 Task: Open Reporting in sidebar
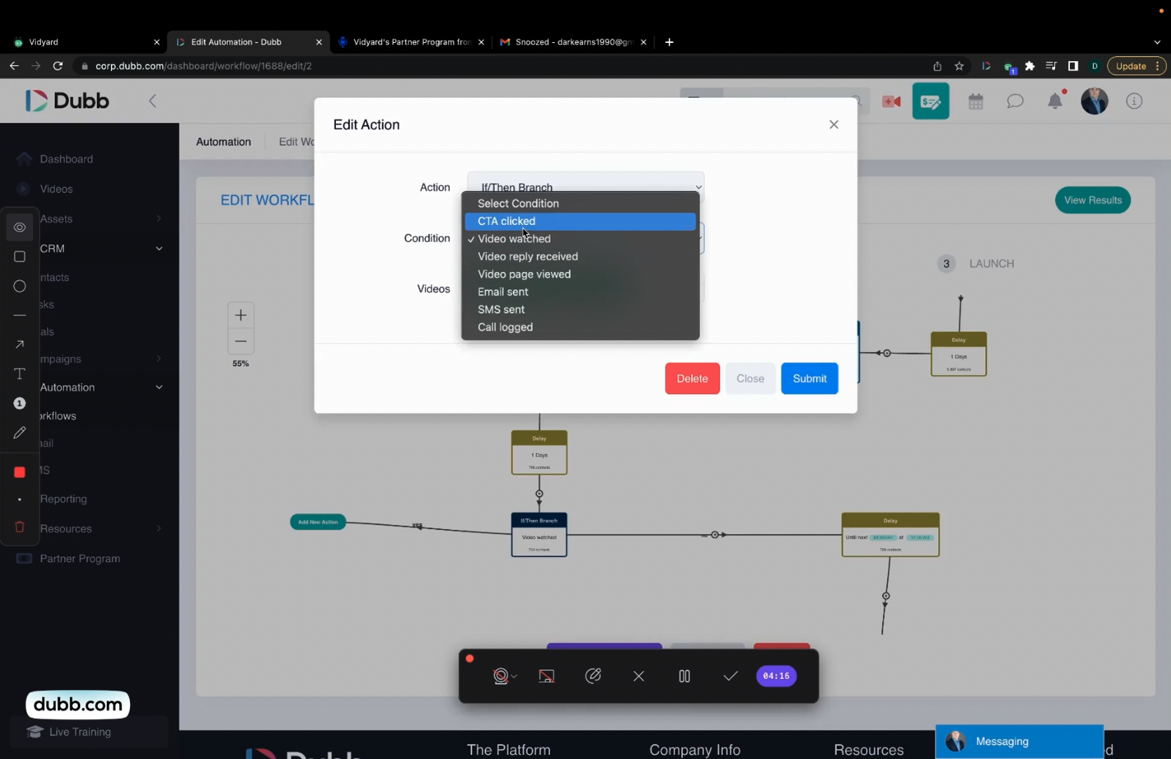click(63, 499)
